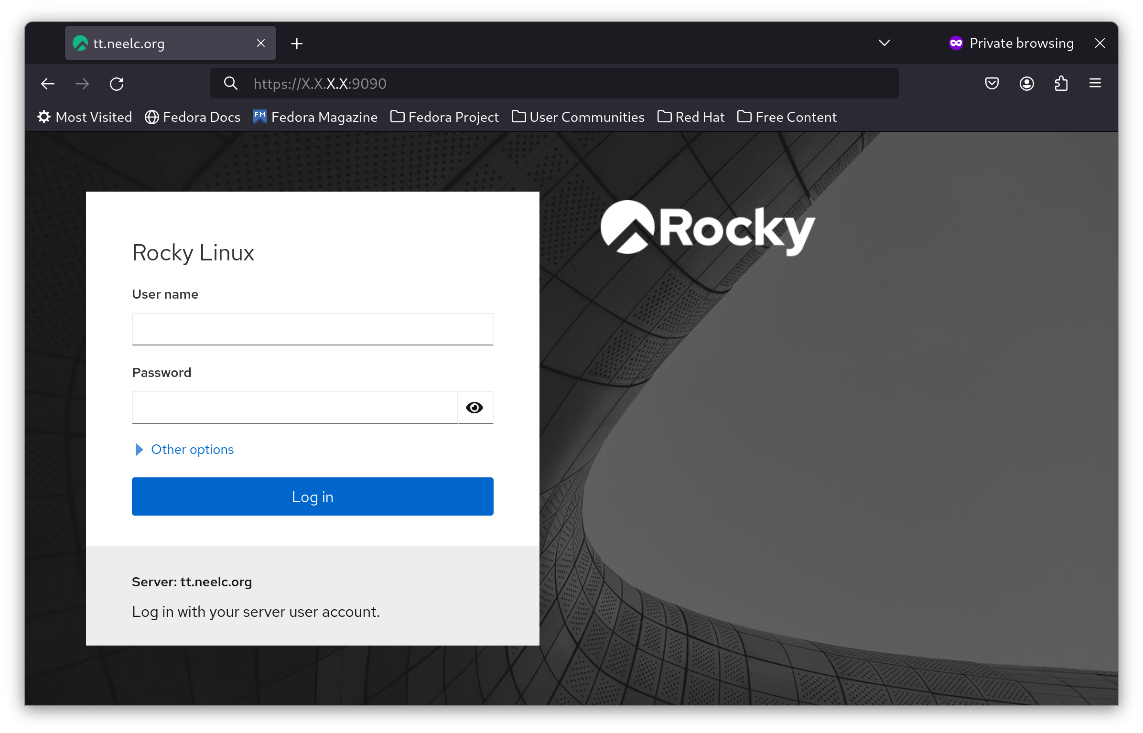1143x733 pixels.
Task: Click inside the User name field
Action: (313, 329)
